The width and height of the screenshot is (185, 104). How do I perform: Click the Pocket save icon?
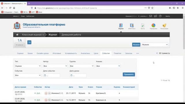point(149,8)
